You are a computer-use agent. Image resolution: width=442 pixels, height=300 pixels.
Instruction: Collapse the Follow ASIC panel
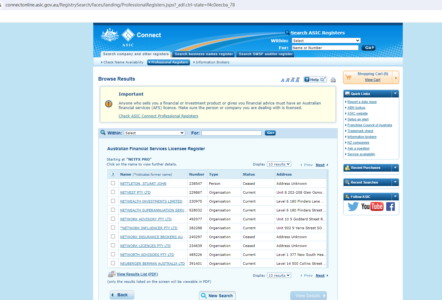pyautogui.click(x=395, y=197)
